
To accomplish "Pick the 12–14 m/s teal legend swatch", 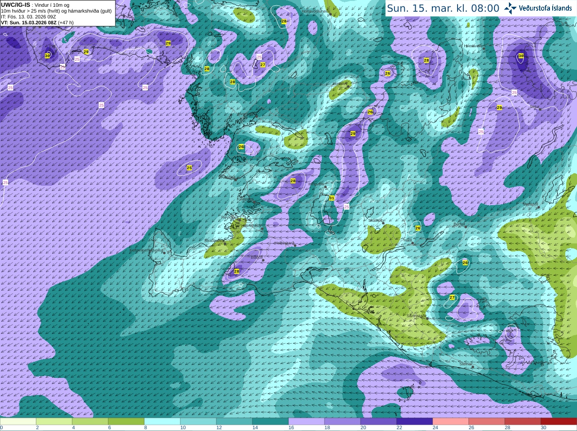I will pyautogui.click(x=234, y=422).
